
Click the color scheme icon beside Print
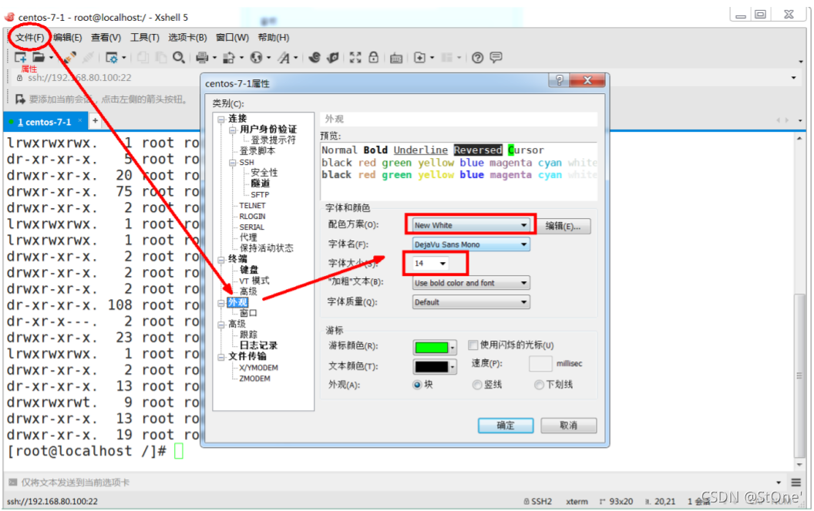tap(228, 58)
